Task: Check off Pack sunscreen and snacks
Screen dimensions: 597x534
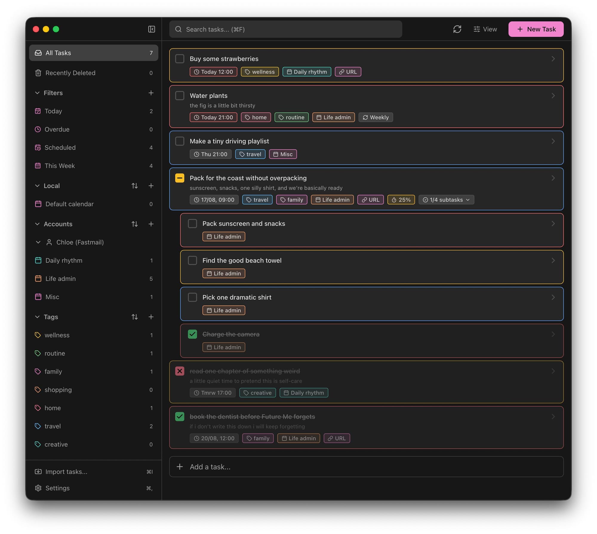Action: [x=193, y=223]
